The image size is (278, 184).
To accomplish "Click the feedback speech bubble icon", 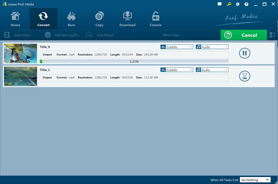I will (x=220, y=4).
